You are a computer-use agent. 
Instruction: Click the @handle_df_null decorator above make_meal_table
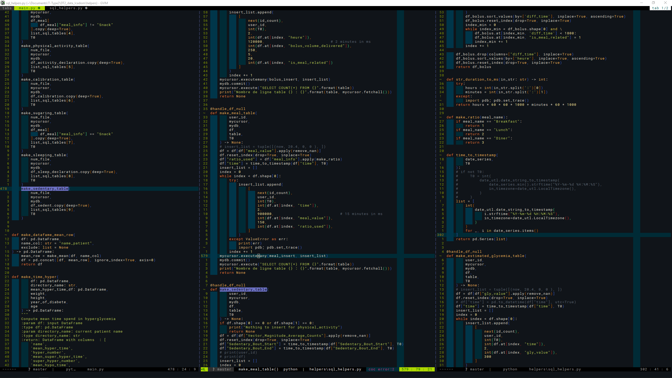[x=228, y=109]
